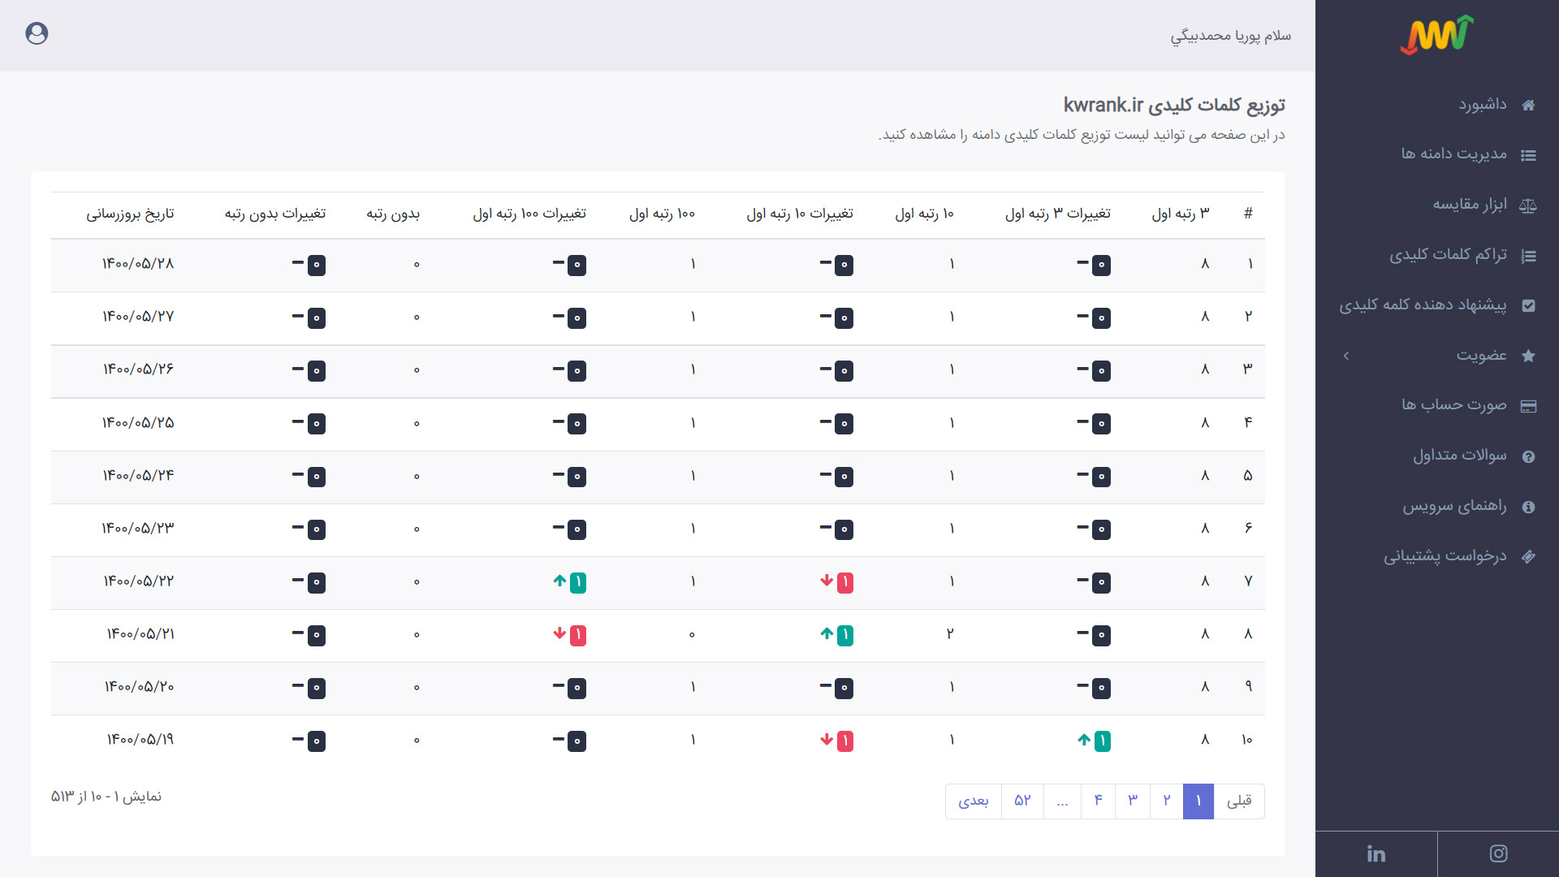The height and width of the screenshot is (877, 1559).
Task: Select pagination page ۱
Action: pos(1198,801)
